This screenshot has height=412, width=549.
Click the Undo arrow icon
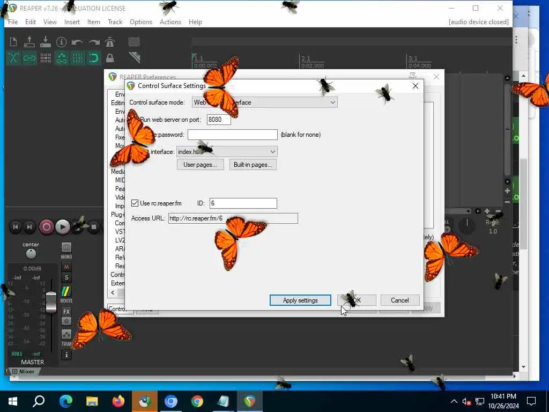coord(77,42)
